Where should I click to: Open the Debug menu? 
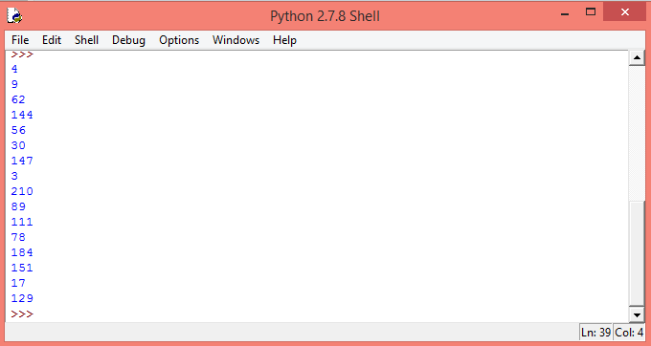(x=128, y=40)
